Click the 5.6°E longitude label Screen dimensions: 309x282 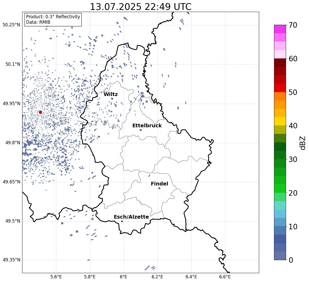coord(56,277)
